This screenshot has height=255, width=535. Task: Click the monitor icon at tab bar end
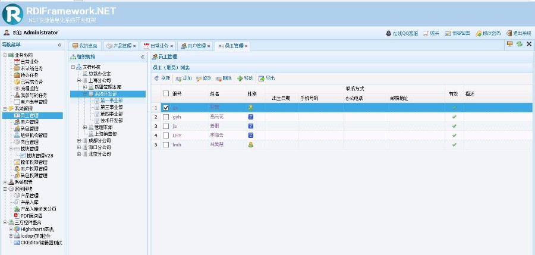pyautogui.click(x=510, y=44)
